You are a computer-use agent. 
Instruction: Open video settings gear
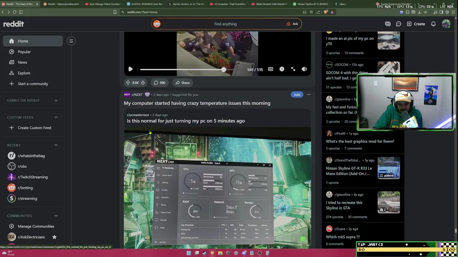pyautogui.click(x=282, y=69)
